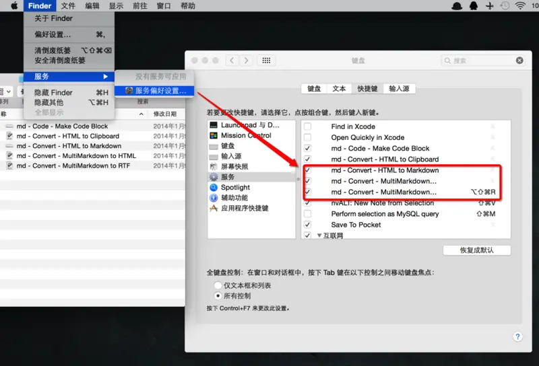This screenshot has width=539, height=366.
Task: Open help with the question mark button
Action: point(517,336)
